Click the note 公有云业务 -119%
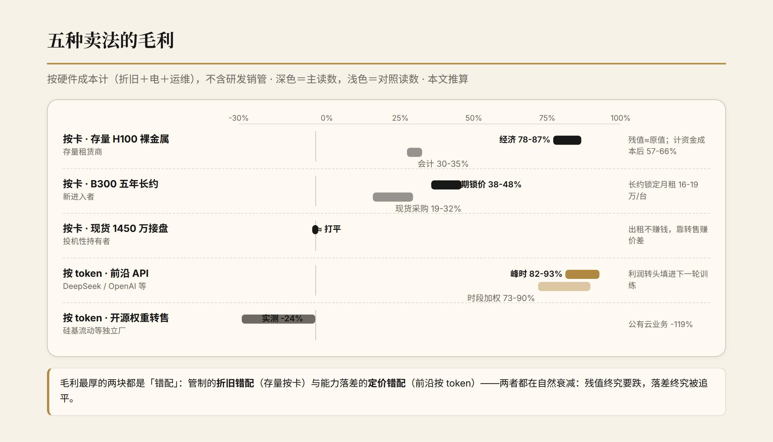 click(x=660, y=324)
